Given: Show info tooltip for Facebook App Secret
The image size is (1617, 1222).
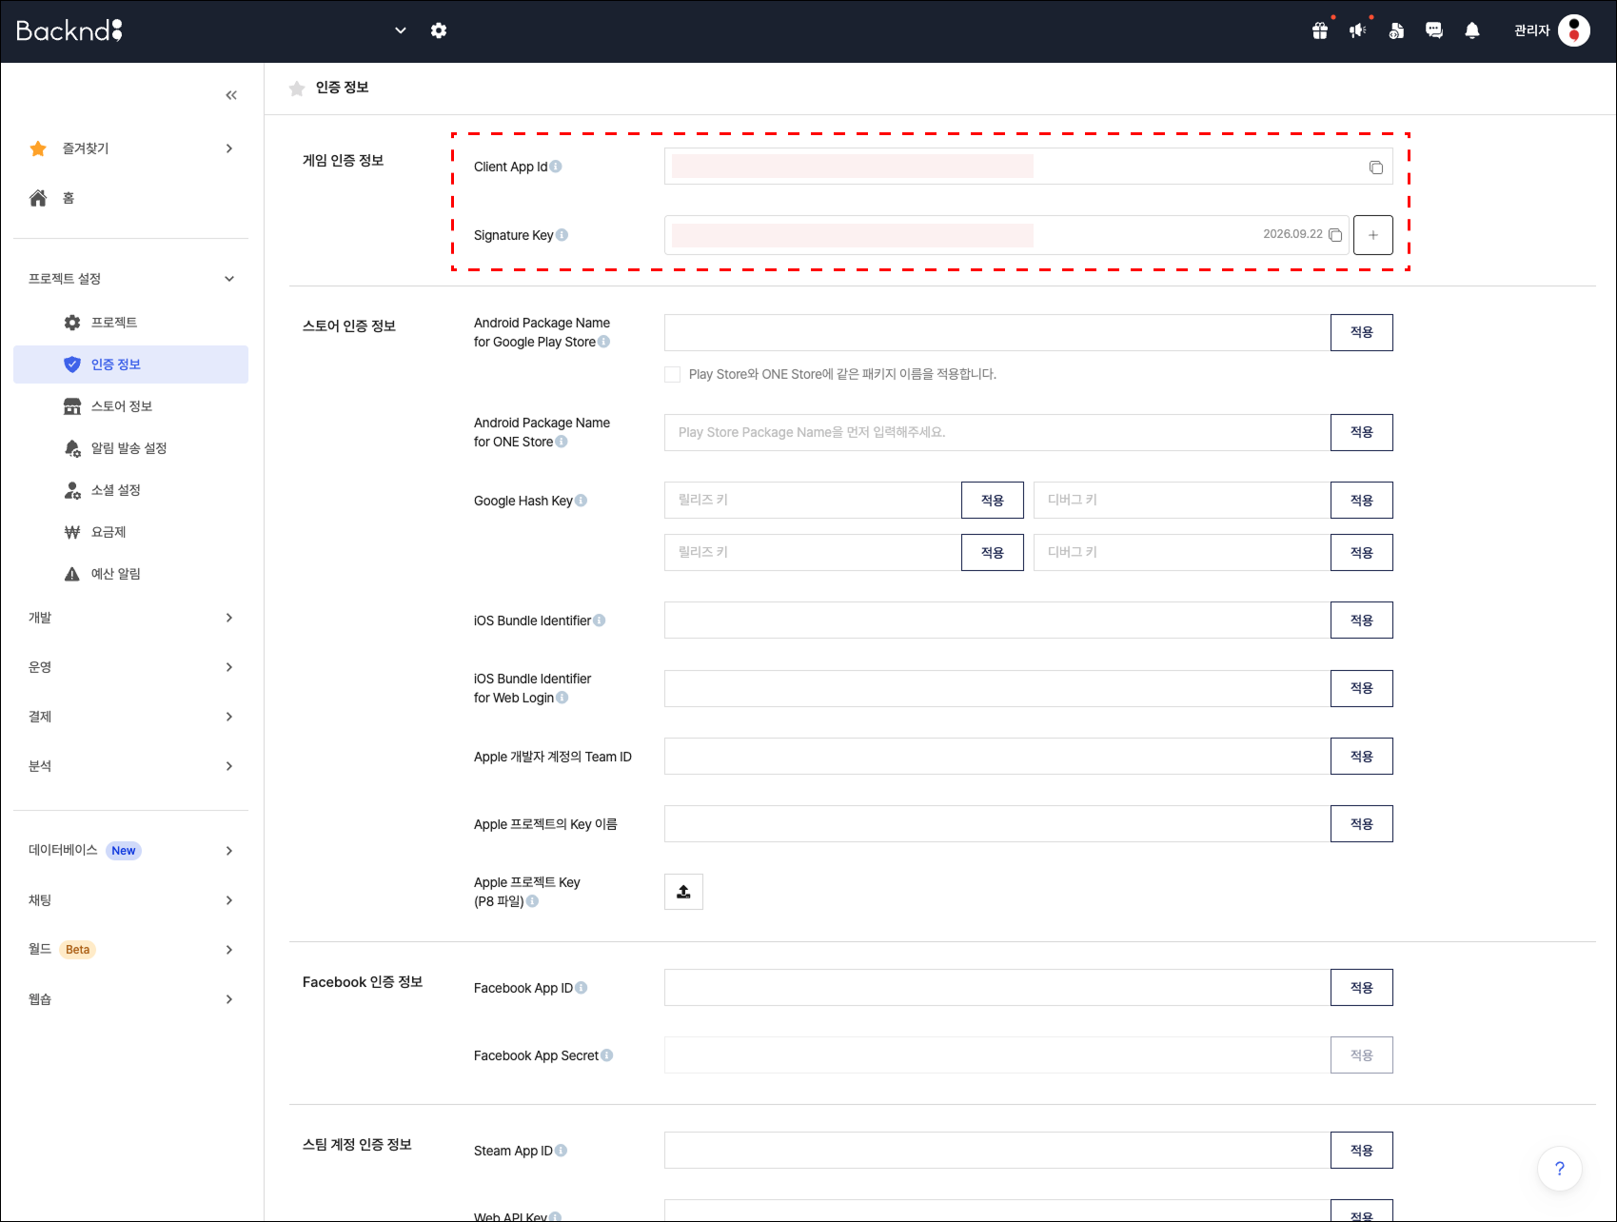Looking at the screenshot, I should (606, 1055).
